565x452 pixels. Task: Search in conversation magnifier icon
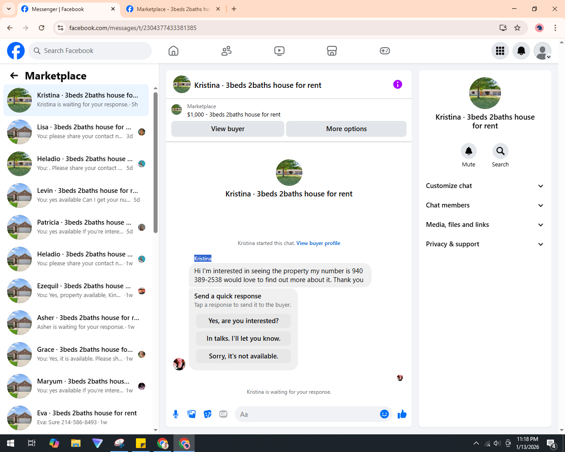(x=501, y=151)
